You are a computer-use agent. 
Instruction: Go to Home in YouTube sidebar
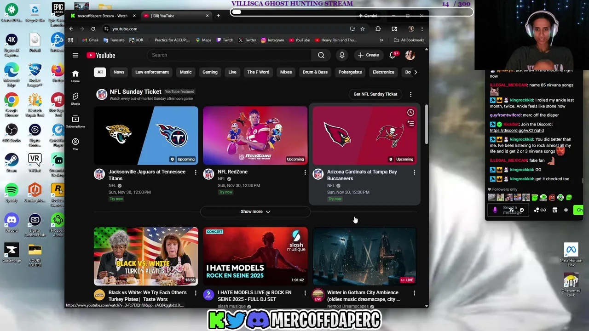click(x=75, y=76)
